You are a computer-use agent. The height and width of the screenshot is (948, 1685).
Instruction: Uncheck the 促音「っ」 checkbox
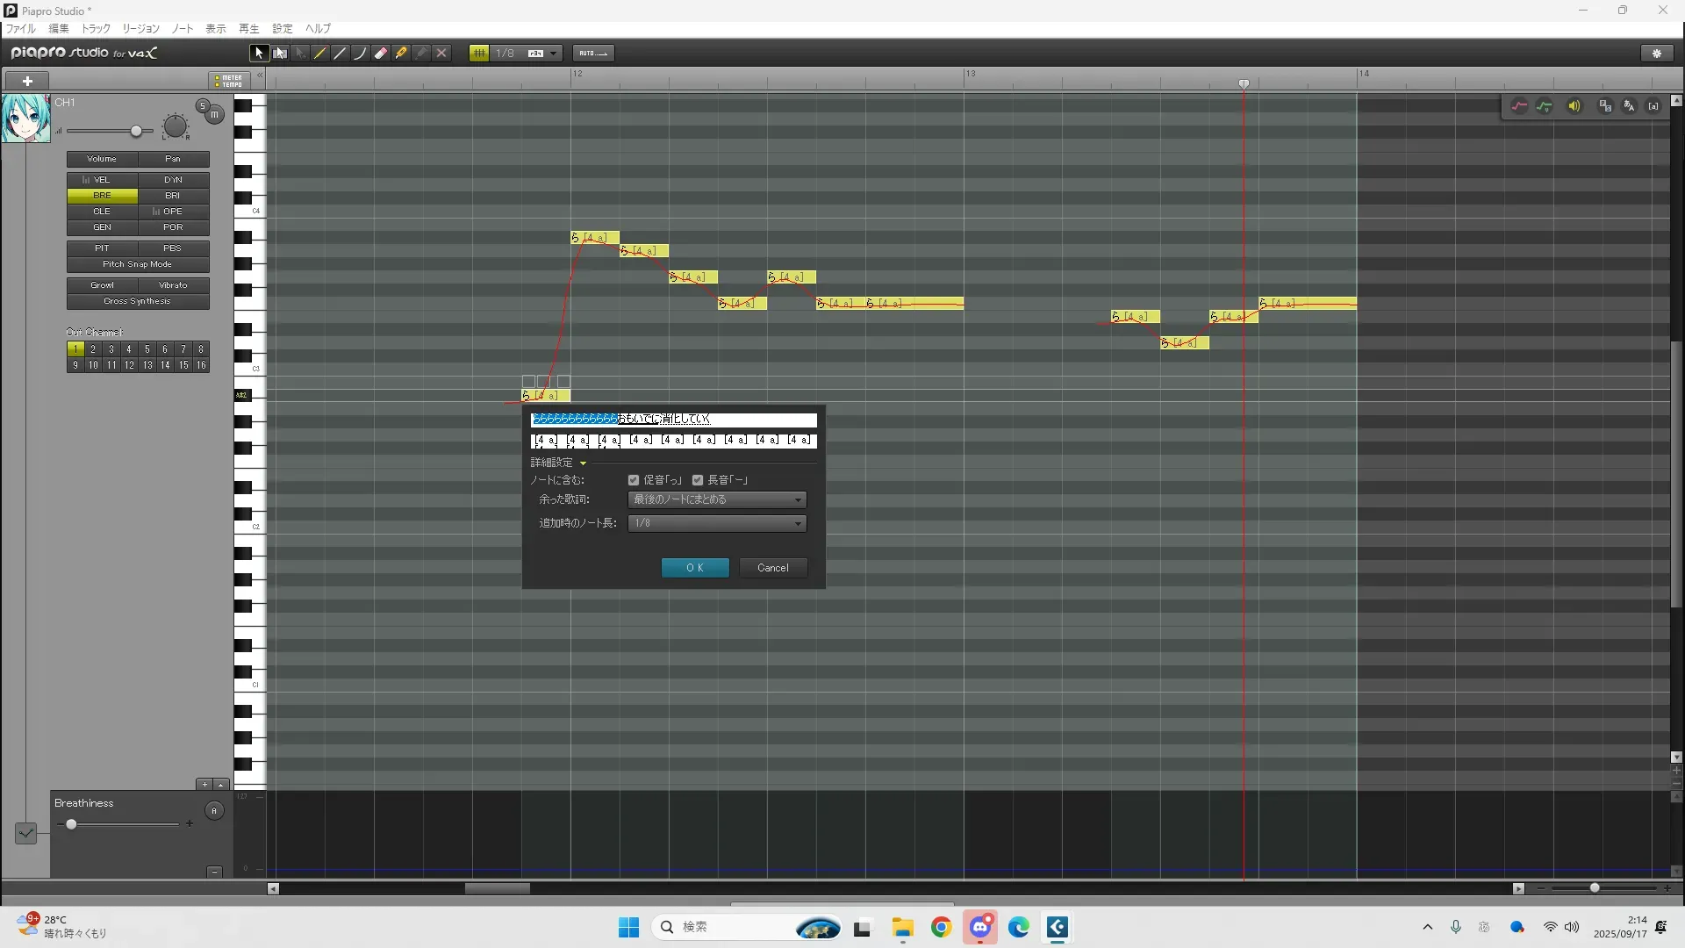pos(634,480)
